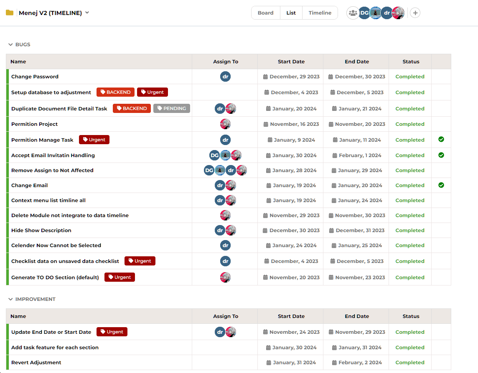
Task: Click Urgent tag on Generate TO DO Section
Action: [119, 277]
